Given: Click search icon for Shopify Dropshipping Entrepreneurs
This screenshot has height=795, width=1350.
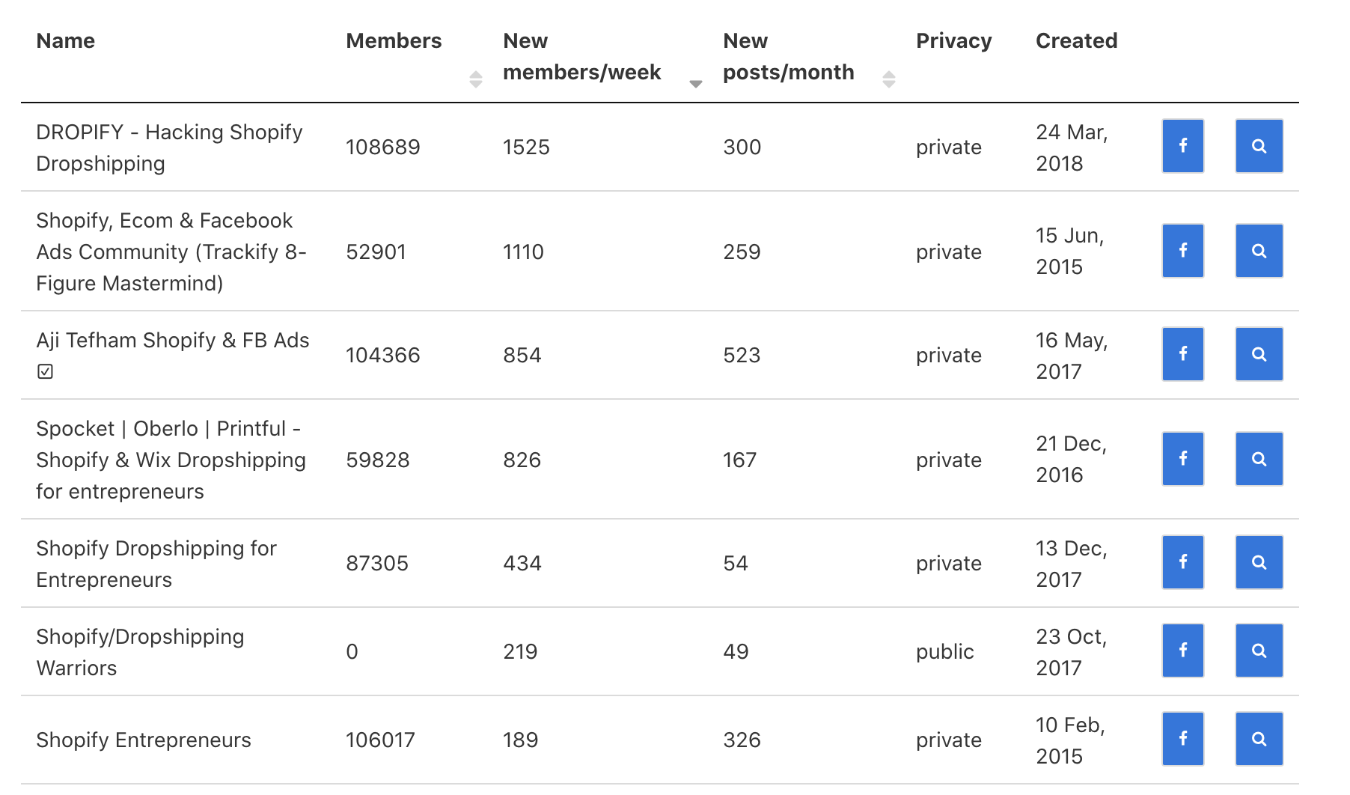Looking at the screenshot, I should click(x=1259, y=562).
